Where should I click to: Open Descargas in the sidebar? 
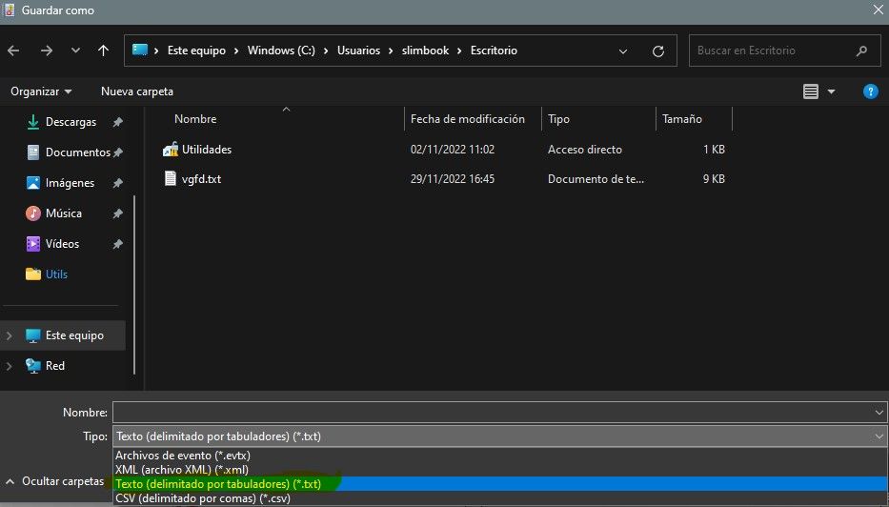click(71, 122)
